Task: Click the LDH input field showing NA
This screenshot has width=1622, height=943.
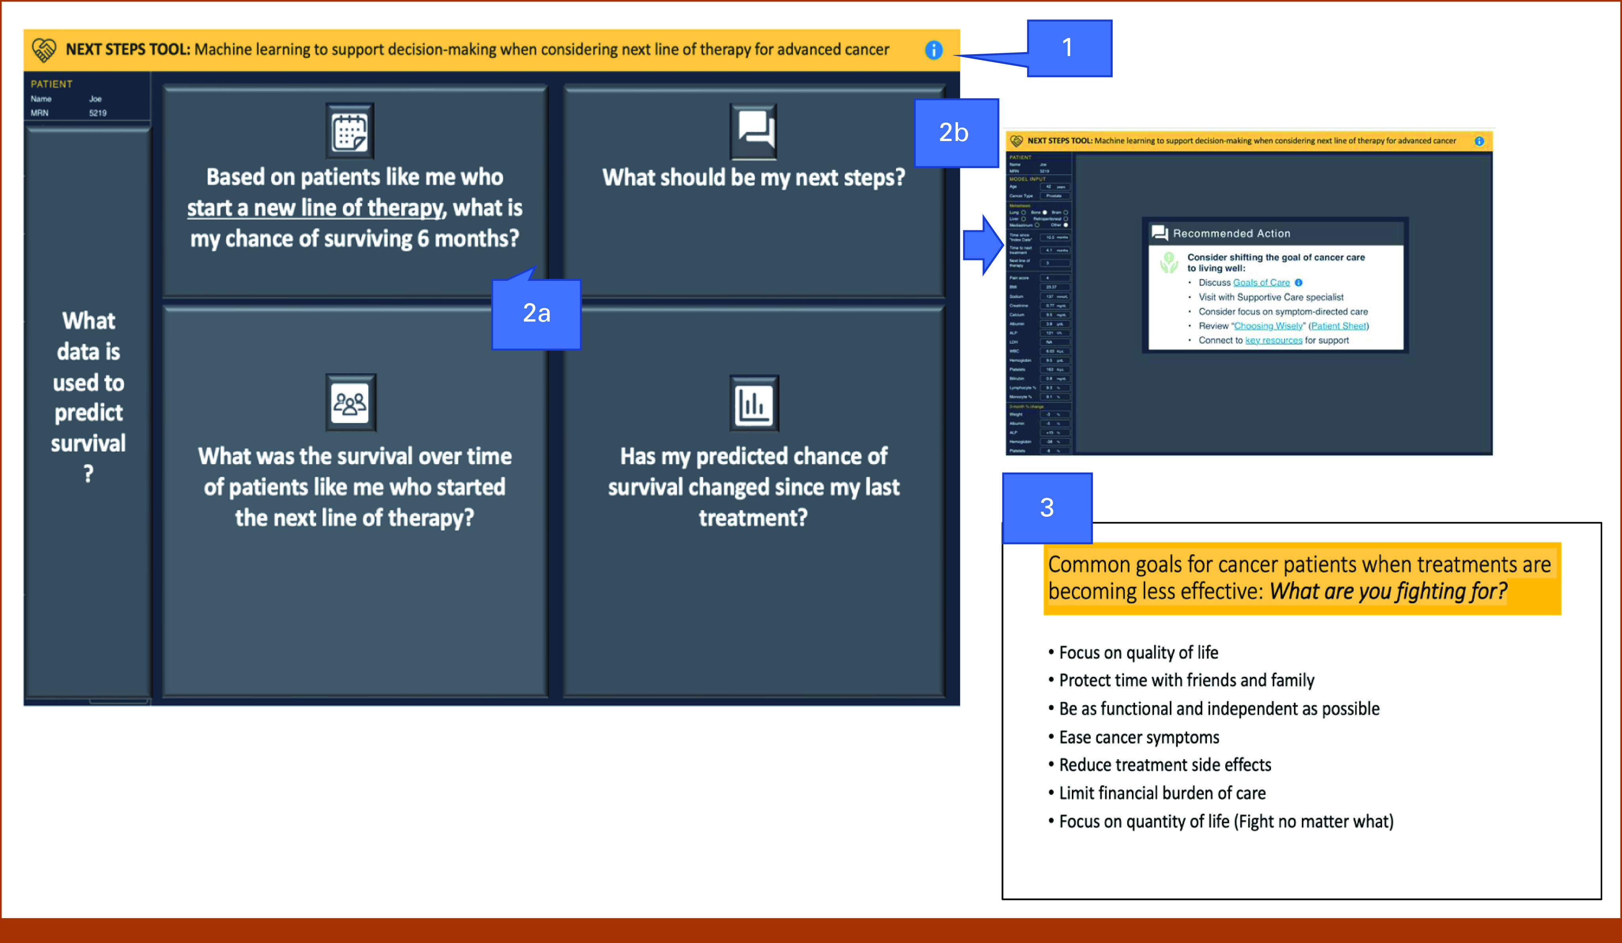Action: (x=1055, y=342)
